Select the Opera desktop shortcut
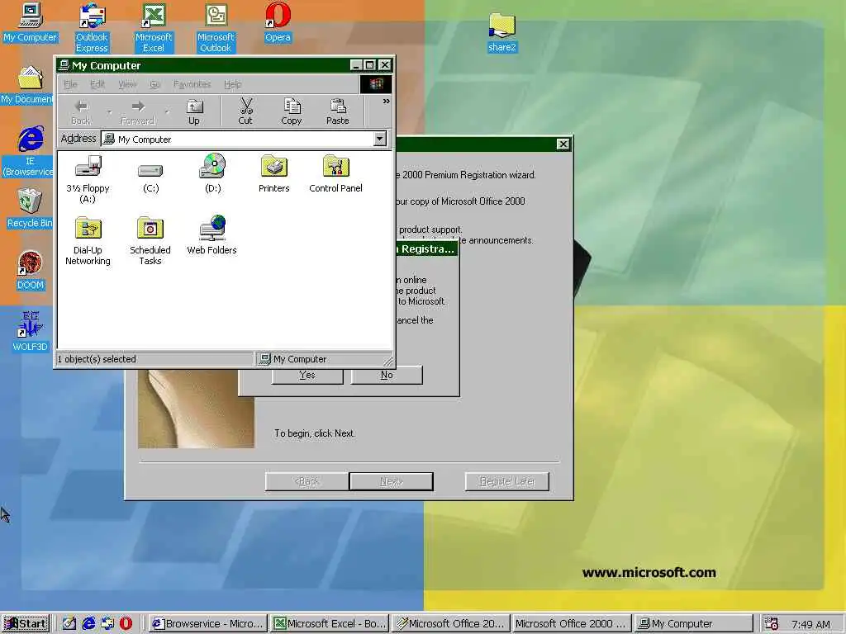The height and width of the screenshot is (634, 846). [278, 22]
